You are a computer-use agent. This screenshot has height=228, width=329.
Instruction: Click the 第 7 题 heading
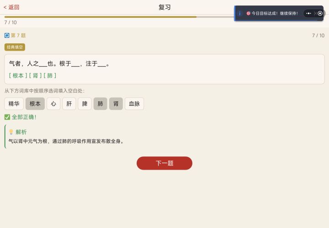(18, 36)
